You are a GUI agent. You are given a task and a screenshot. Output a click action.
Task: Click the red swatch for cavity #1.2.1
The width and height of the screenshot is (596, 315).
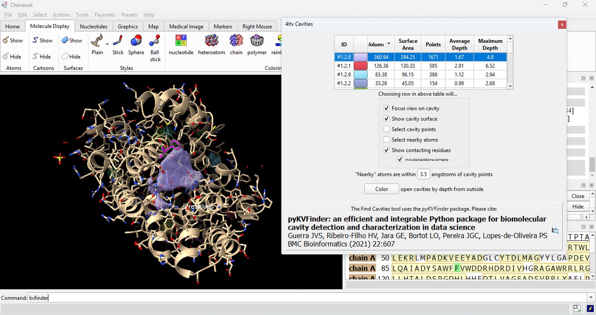point(360,66)
